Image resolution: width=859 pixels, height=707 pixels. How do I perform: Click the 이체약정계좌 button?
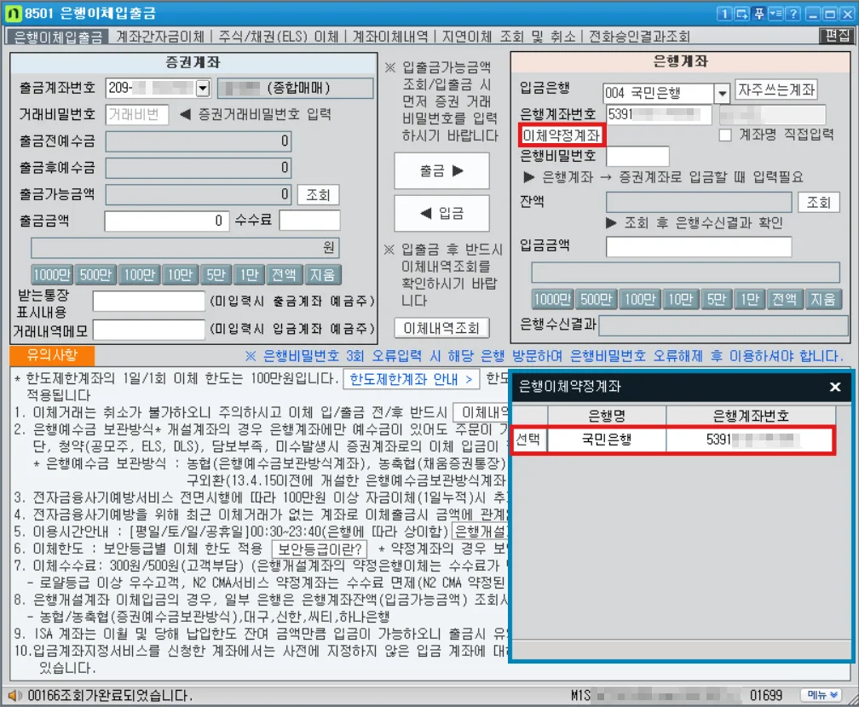point(562,135)
